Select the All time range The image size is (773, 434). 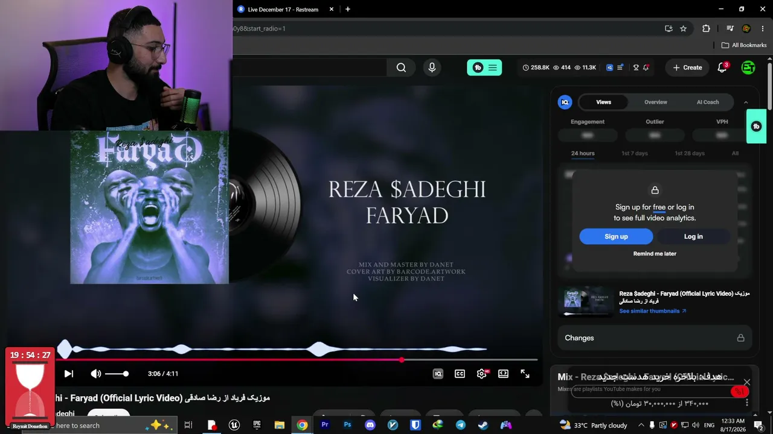pos(735,153)
